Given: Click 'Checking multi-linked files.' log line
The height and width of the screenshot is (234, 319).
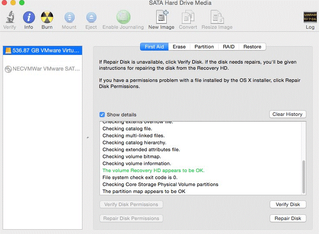Looking at the screenshot, I should [x=134, y=136].
